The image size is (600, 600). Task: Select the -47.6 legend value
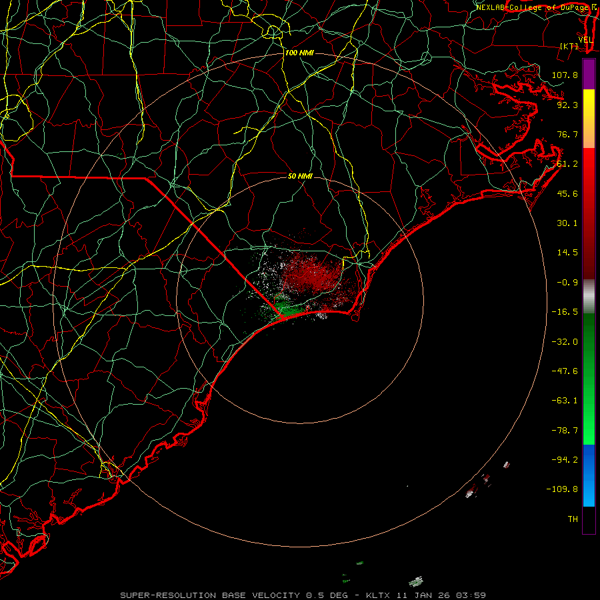(565, 371)
